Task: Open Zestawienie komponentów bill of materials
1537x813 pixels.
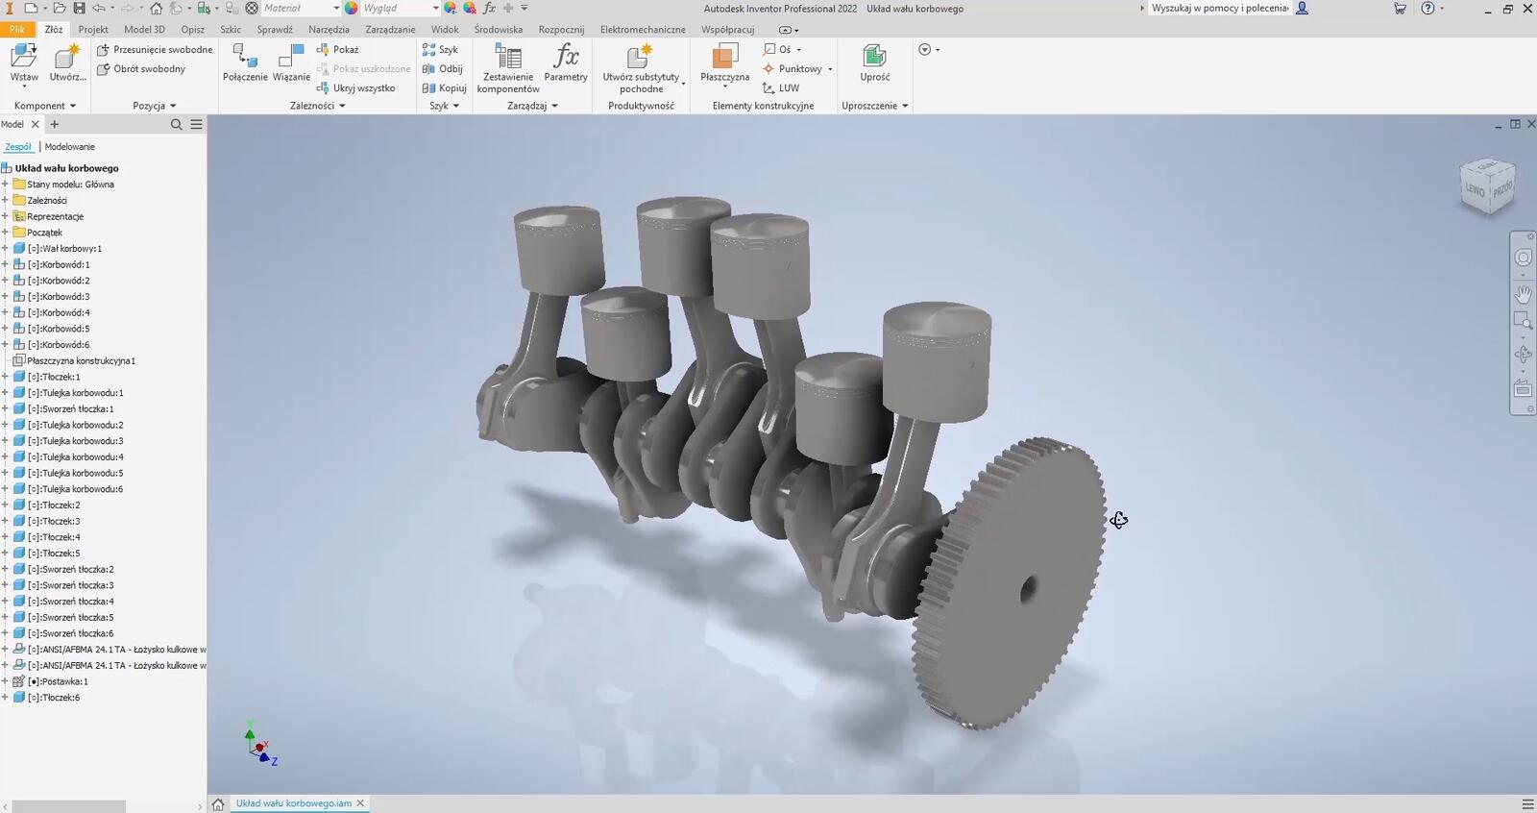Action: pos(507,67)
